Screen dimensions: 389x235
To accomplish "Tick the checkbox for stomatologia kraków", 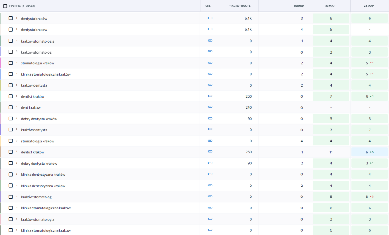I will point(11,63).
